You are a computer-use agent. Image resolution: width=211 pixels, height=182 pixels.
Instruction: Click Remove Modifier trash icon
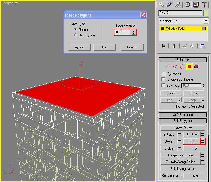click(192, 46)
